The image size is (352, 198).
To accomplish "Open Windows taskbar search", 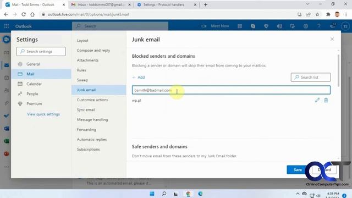I will coord(164,194).
